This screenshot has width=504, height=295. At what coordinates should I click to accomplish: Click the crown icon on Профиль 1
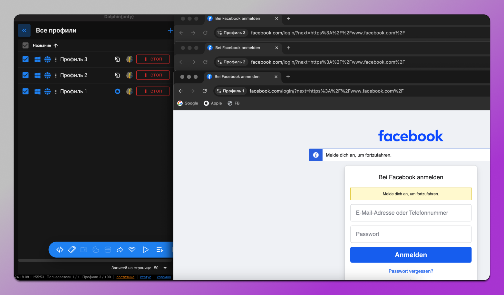point(118,91)
